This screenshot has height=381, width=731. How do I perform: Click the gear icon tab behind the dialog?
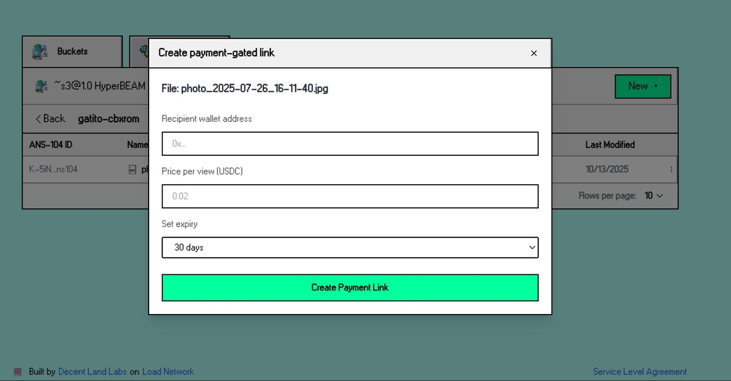click(144, 51)
